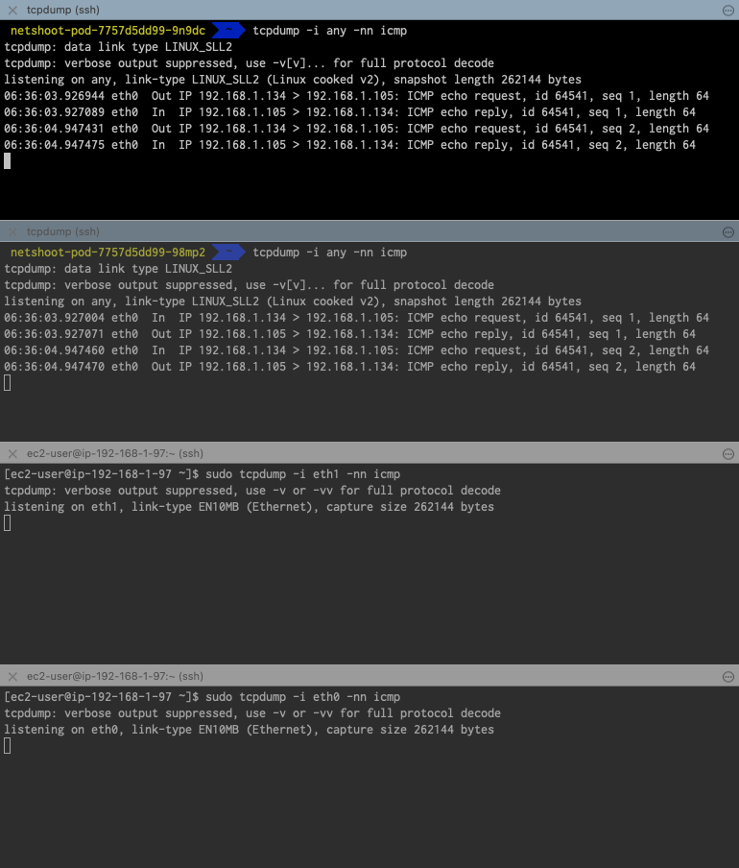The width and height of the screenshot is (739, 868).
Task: Open options menu of the eth0 capture pane
Action: tap(727, 677)
